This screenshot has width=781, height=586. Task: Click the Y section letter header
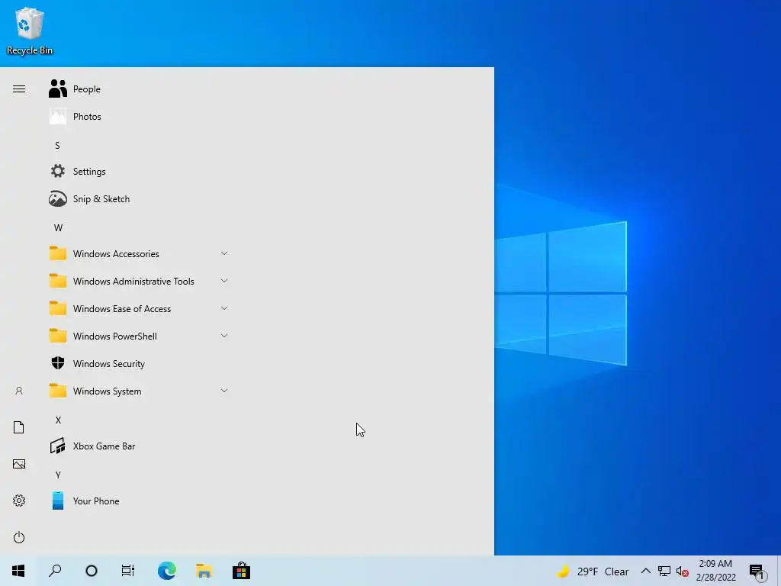coord(58,475)
